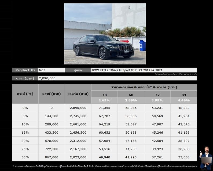The height and width of the screenshot is (171, 213).
Task: Select the 4.49% interest rate
Action: pyautogui.click(x=184, y=100)
